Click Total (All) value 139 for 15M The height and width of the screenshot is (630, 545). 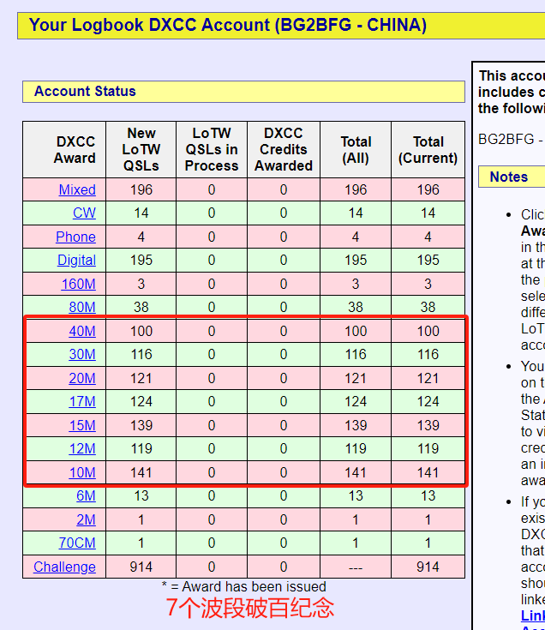point(356,425)
